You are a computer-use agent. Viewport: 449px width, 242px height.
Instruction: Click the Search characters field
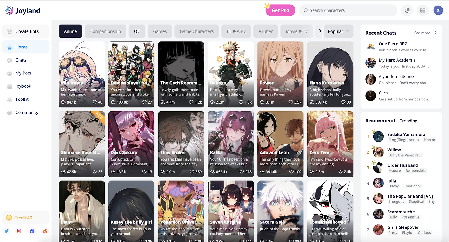pos(348,10)
